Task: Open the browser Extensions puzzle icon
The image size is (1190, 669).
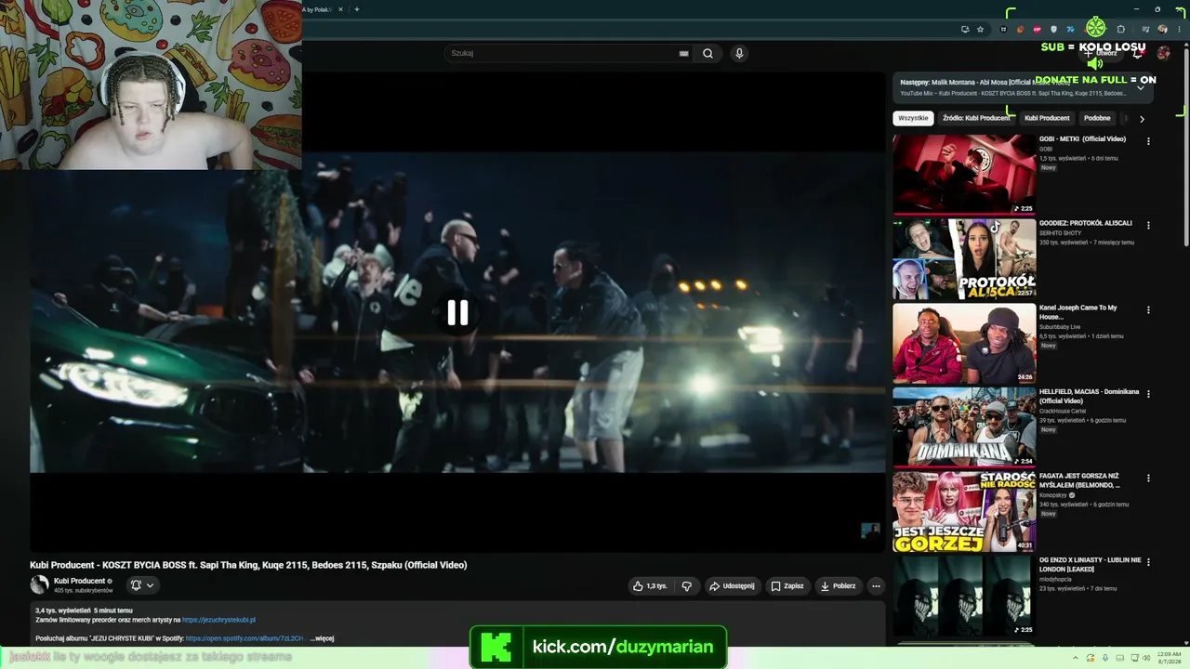Action: coord(1120,29)
